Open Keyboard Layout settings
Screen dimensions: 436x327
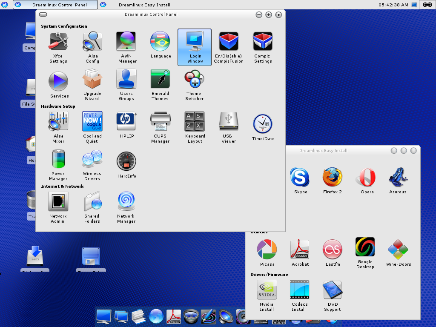point(195,127)
